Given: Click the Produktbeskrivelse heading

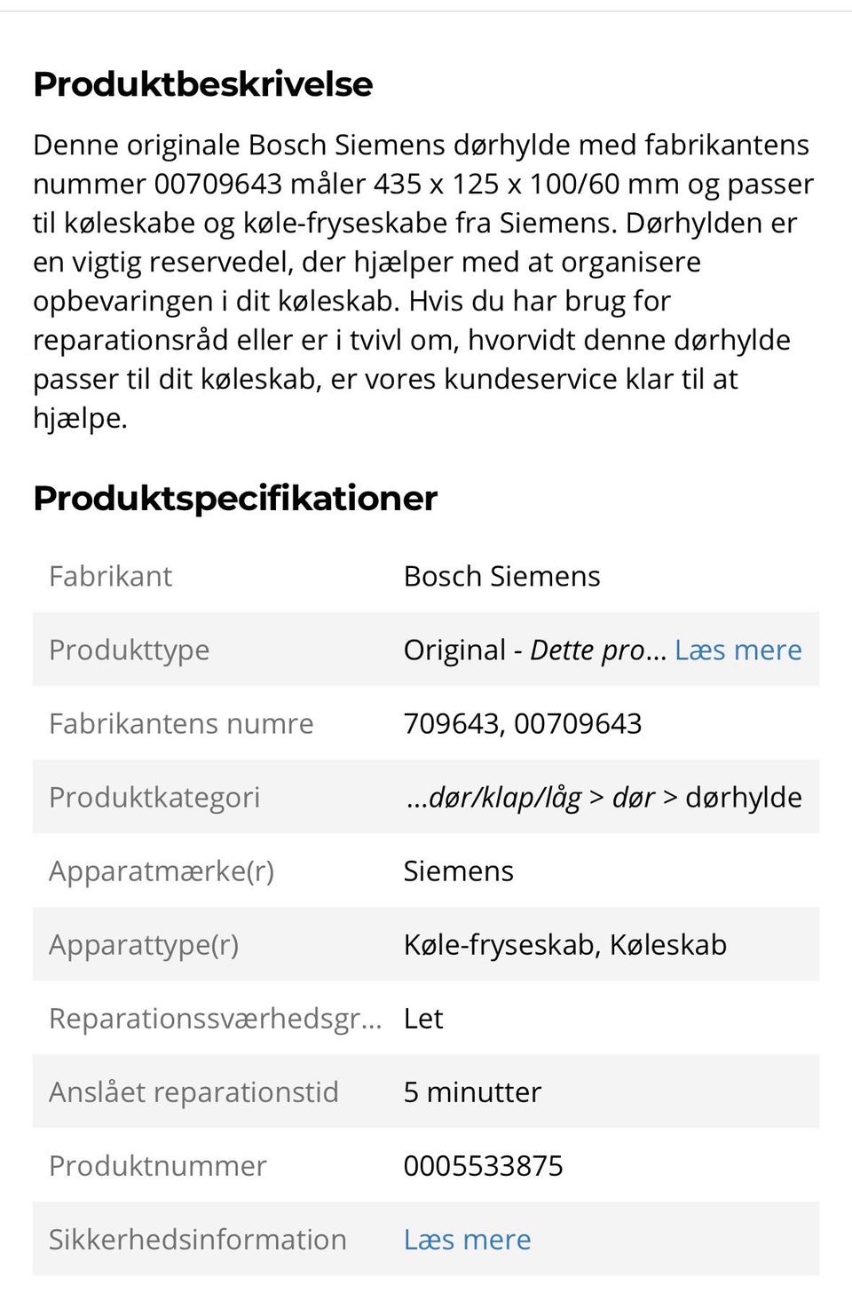Looking at the screenshot, I should [x=203, y=84].
